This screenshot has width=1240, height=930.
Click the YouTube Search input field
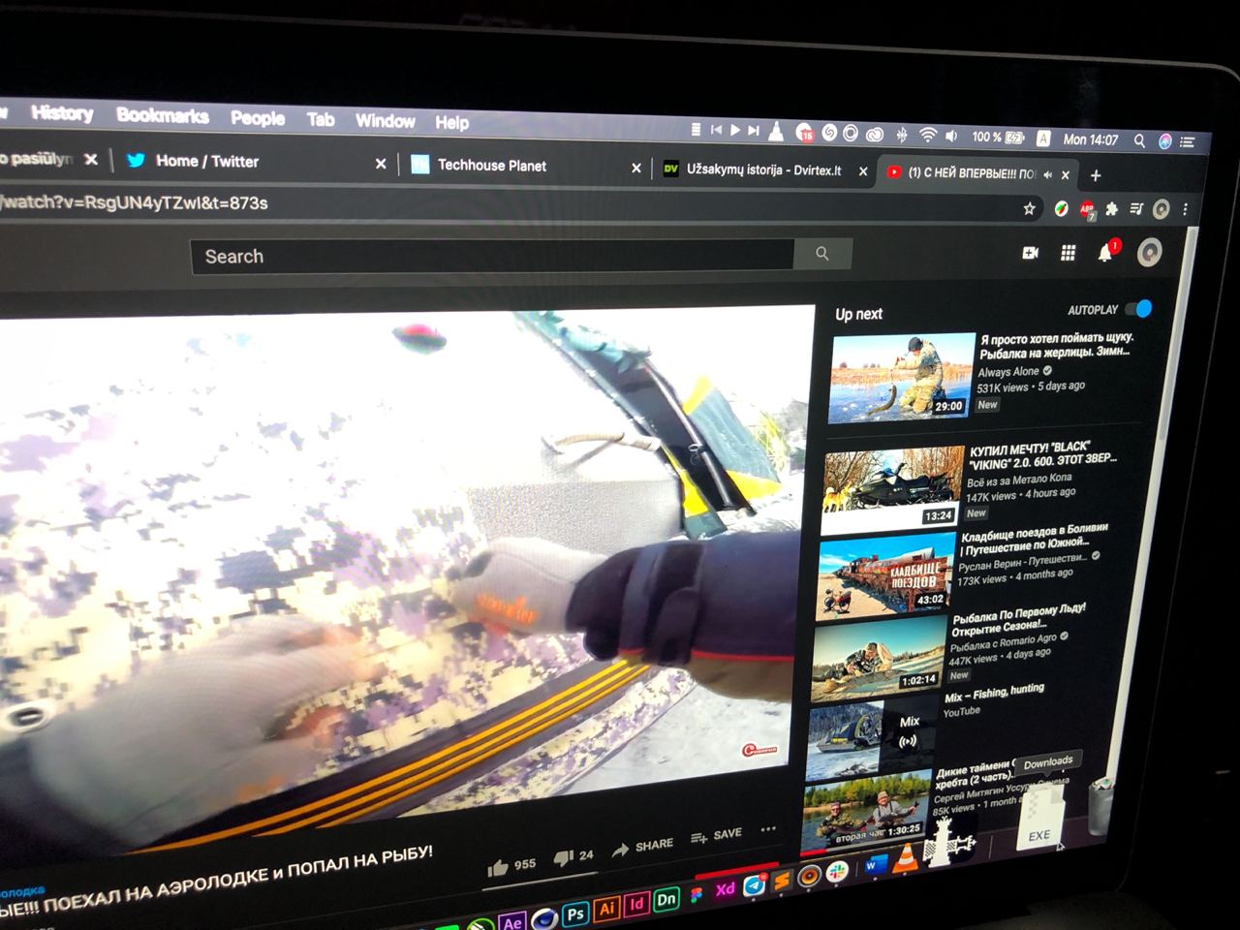(492, 256)
